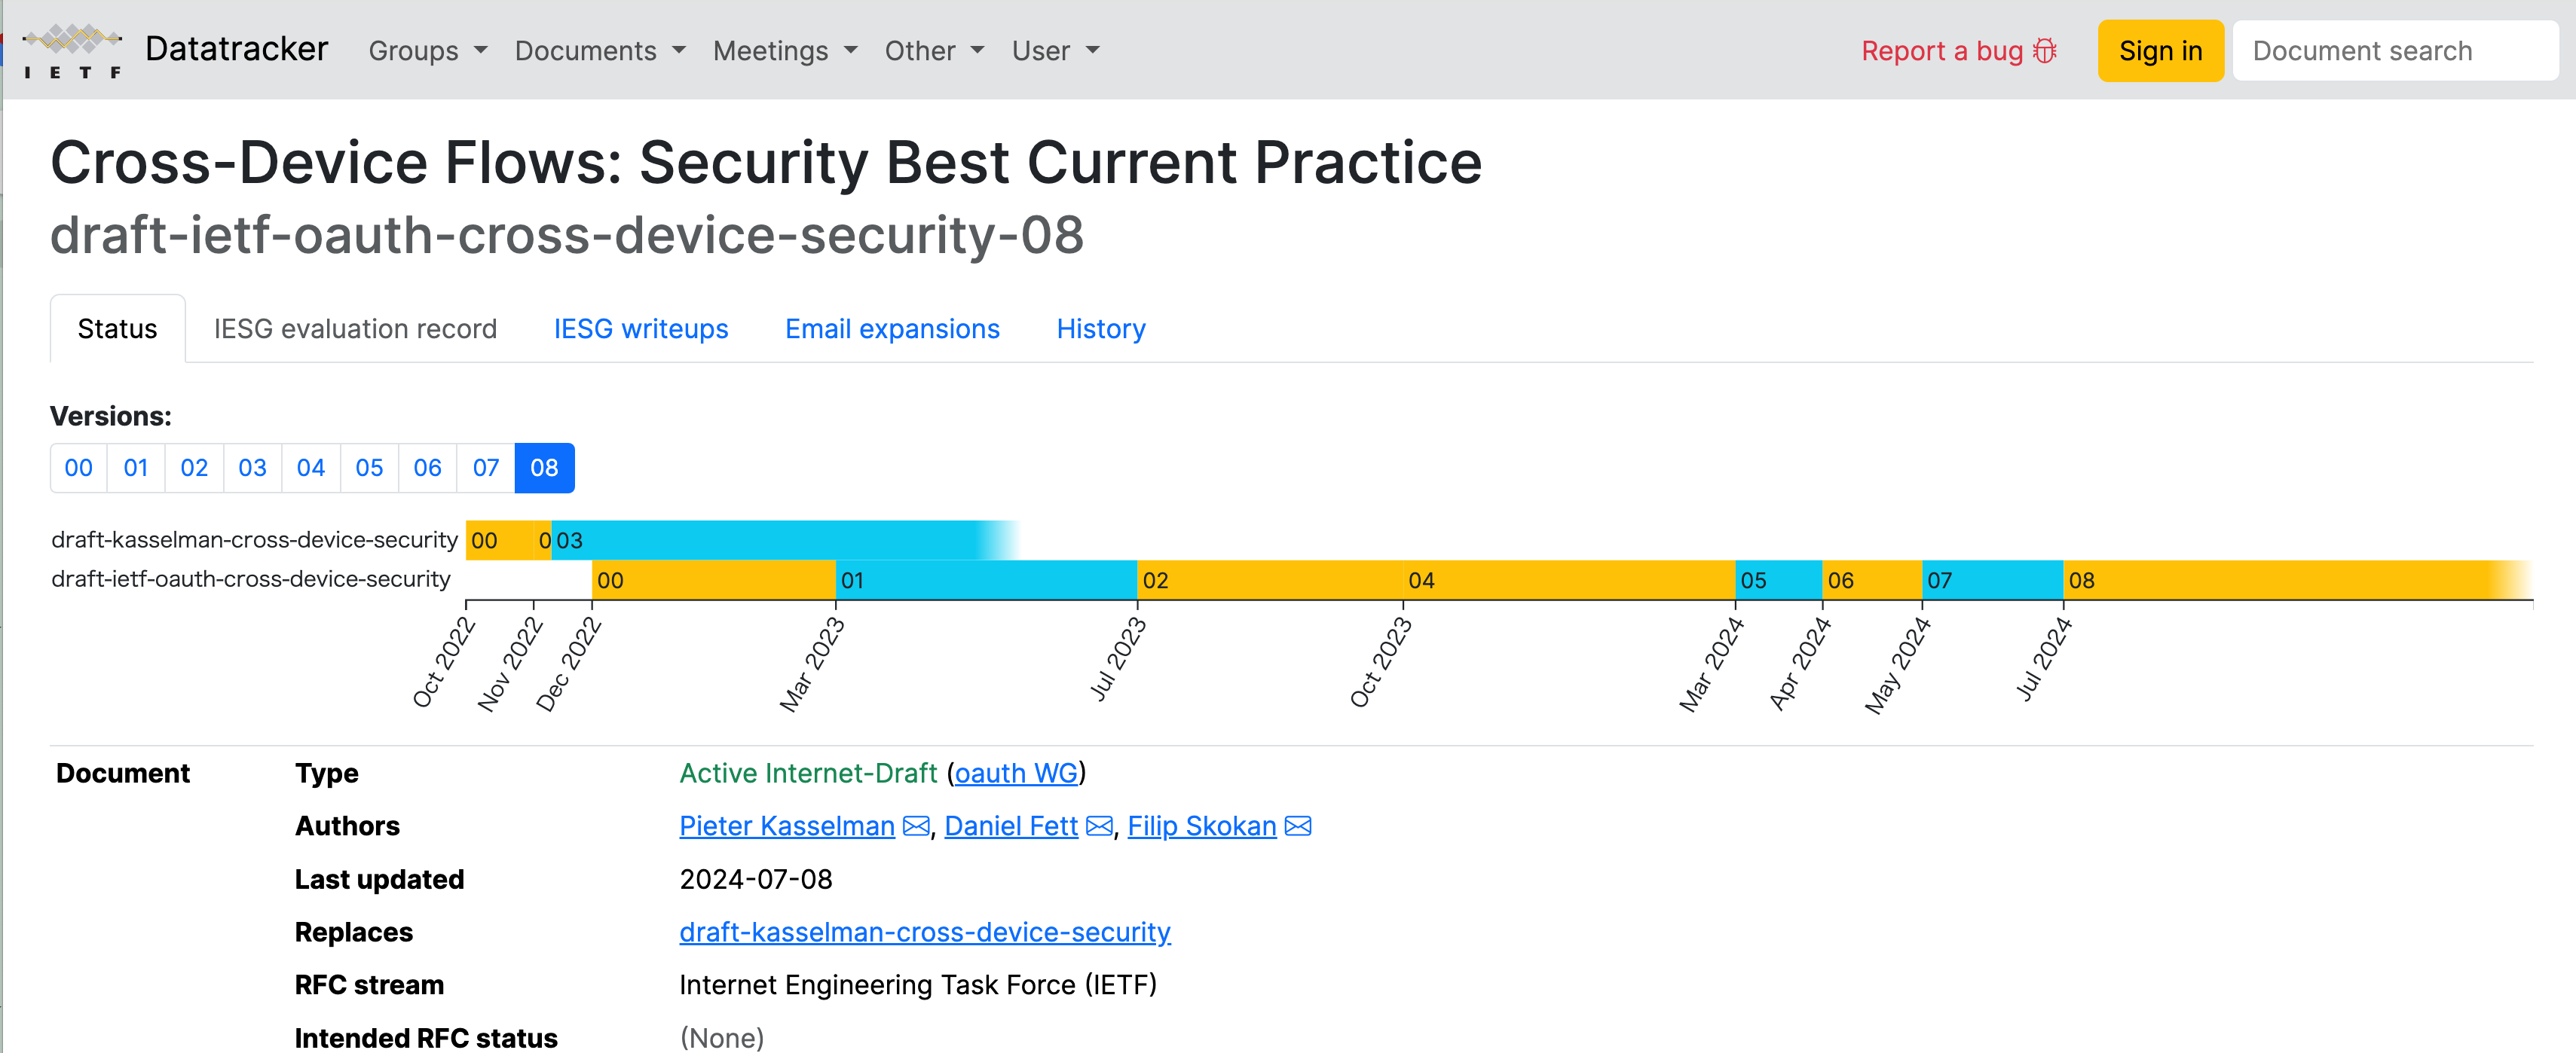Open the History tab

click(1101, 328)
